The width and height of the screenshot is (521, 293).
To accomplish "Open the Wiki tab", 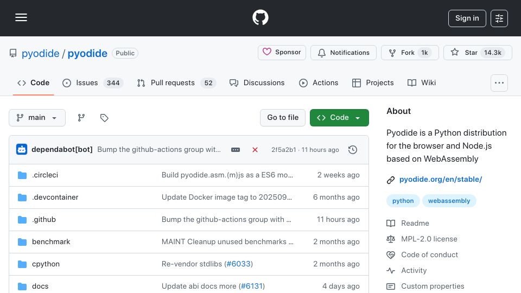I will [422, 82].
